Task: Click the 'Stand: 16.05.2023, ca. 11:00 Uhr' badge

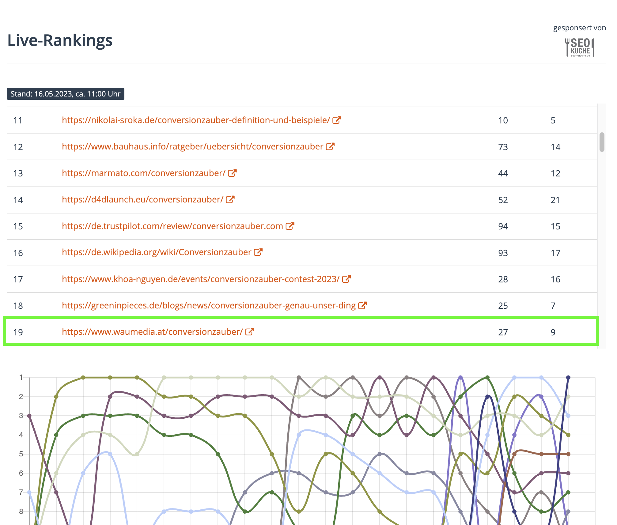Action: point(66,94)
